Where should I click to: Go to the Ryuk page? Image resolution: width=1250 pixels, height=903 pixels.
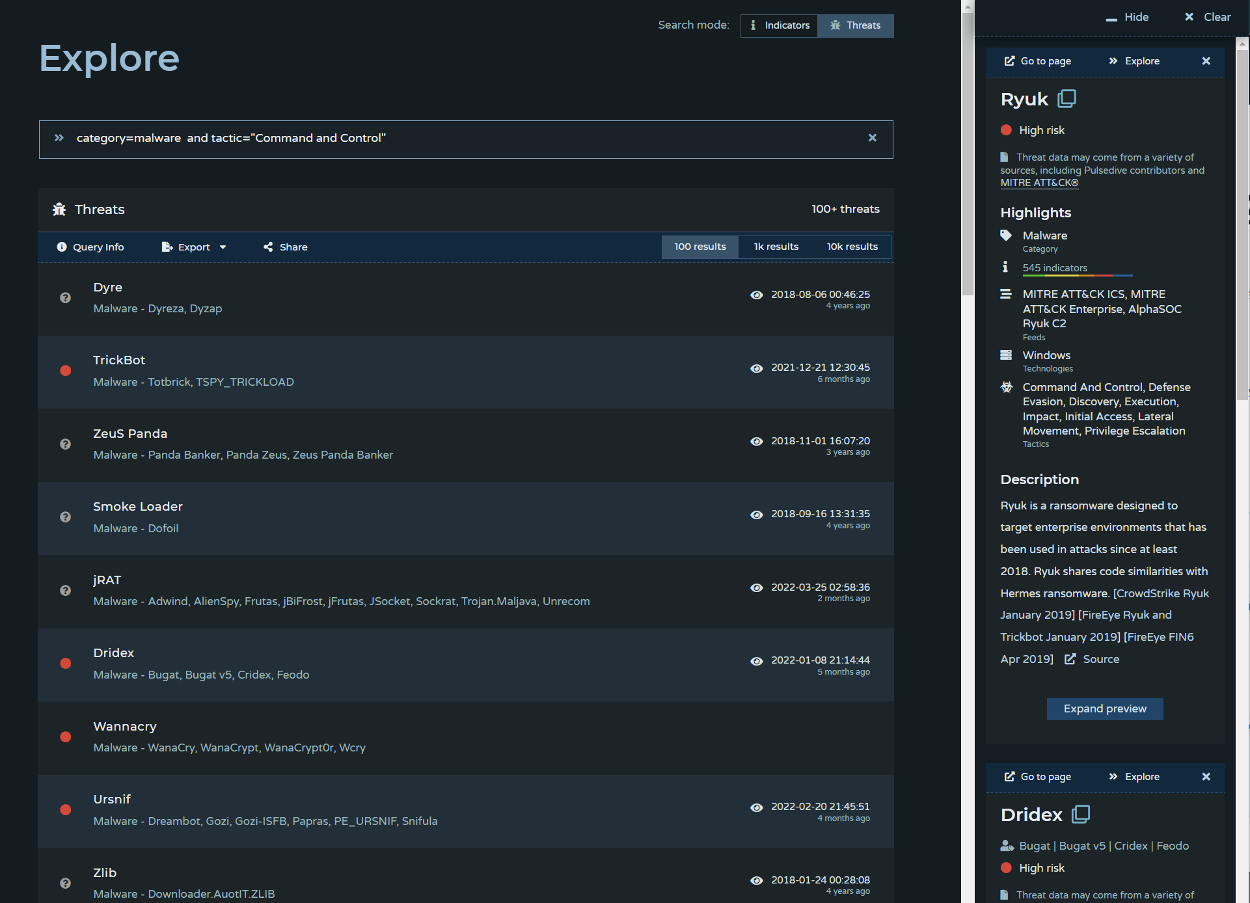click(1038, 61)
